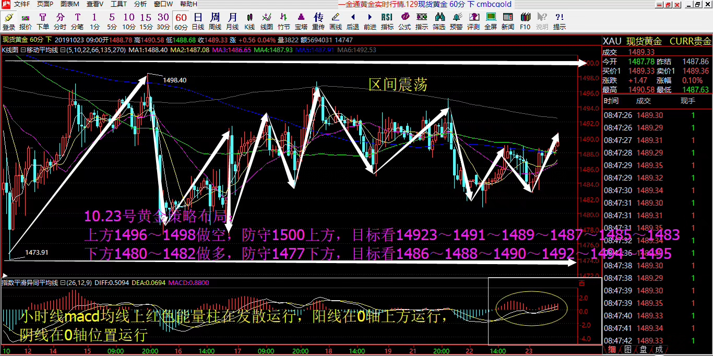
Task: Open the 工具T menu
Action: [x=119, y=4]
